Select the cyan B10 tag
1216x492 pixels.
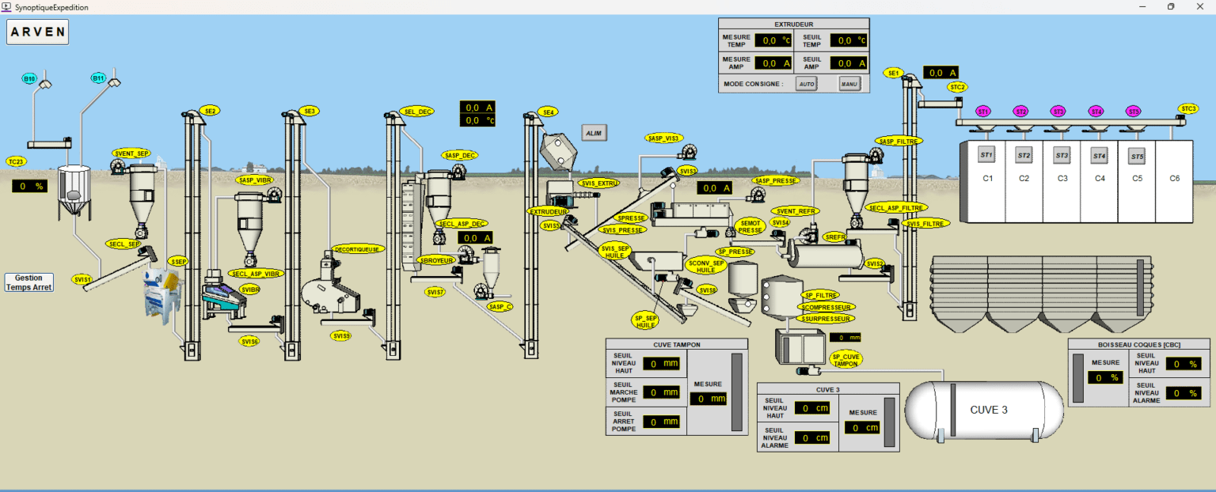click(29, 79)
